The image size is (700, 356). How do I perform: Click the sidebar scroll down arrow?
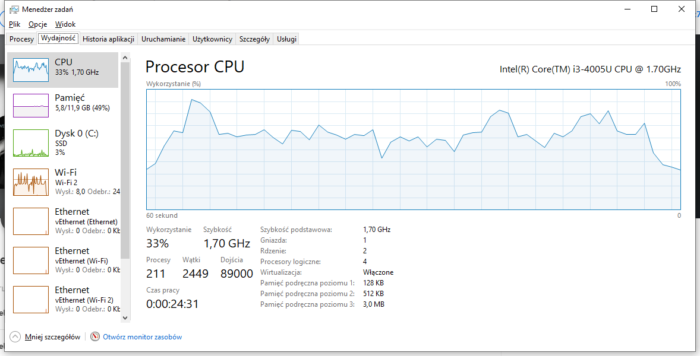pyautogui.click(x=125, y=317)
